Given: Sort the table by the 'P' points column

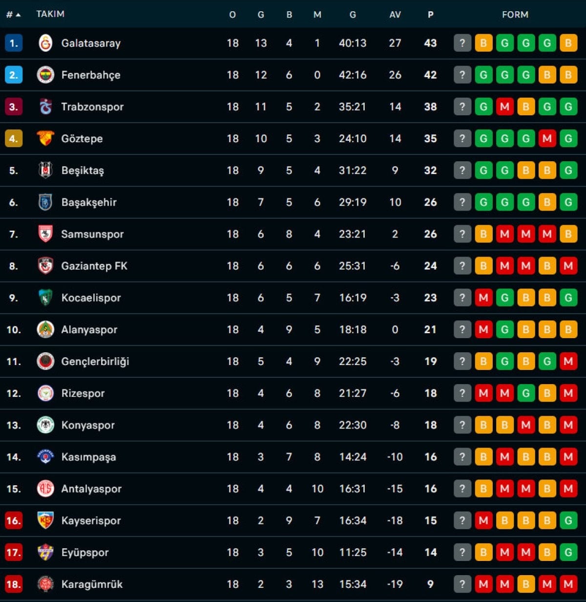Looking at the screenshot, I should pyautogui.click(x=430, y=14).
